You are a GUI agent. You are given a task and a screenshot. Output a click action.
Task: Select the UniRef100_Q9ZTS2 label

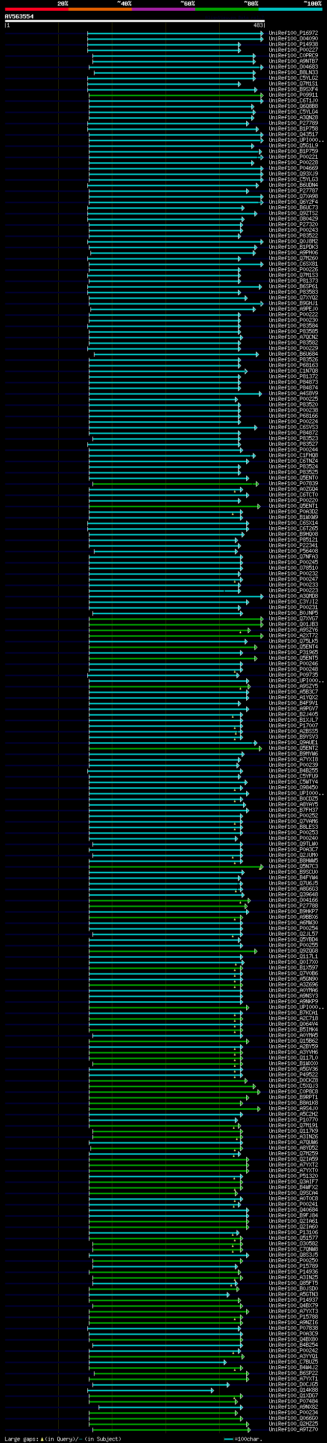[x=293, y=213]
